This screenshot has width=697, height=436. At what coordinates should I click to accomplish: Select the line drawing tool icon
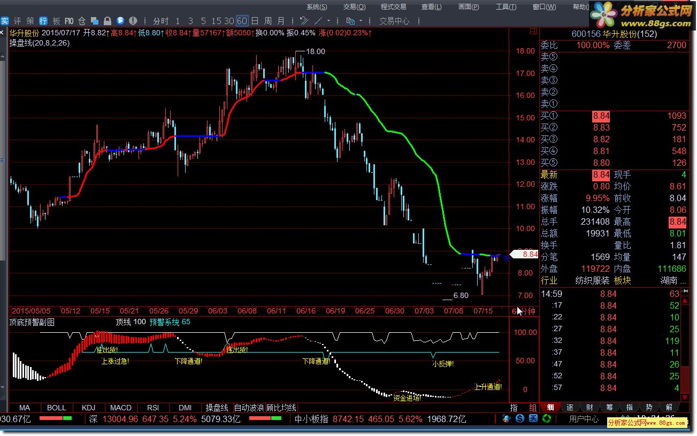pyautogui.click(x=318, y=21)
